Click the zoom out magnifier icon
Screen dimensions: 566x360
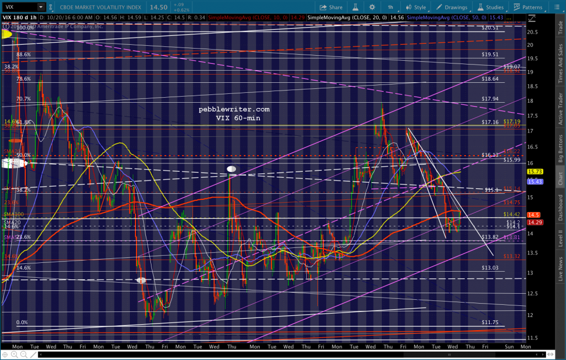point(24,355)
